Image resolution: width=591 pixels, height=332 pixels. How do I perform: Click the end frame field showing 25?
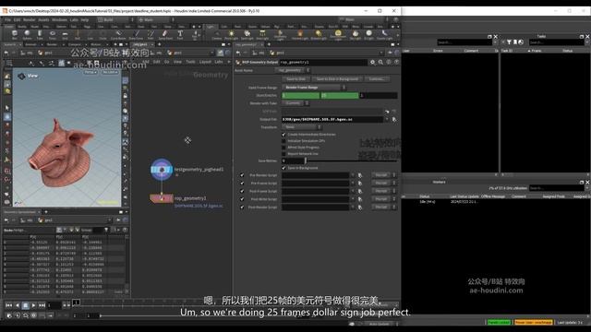[x=340, y=96]
